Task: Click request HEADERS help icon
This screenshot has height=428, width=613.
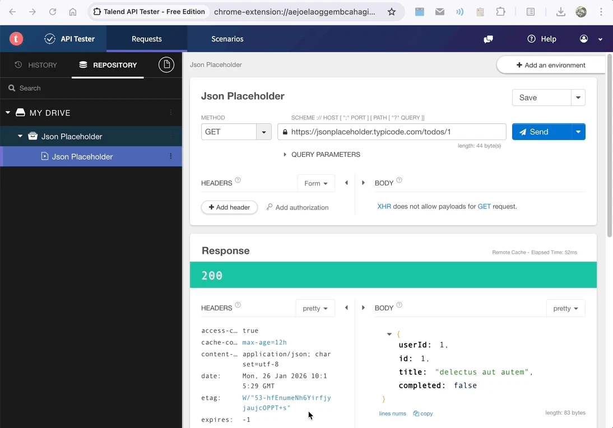Action: (238, 180)
